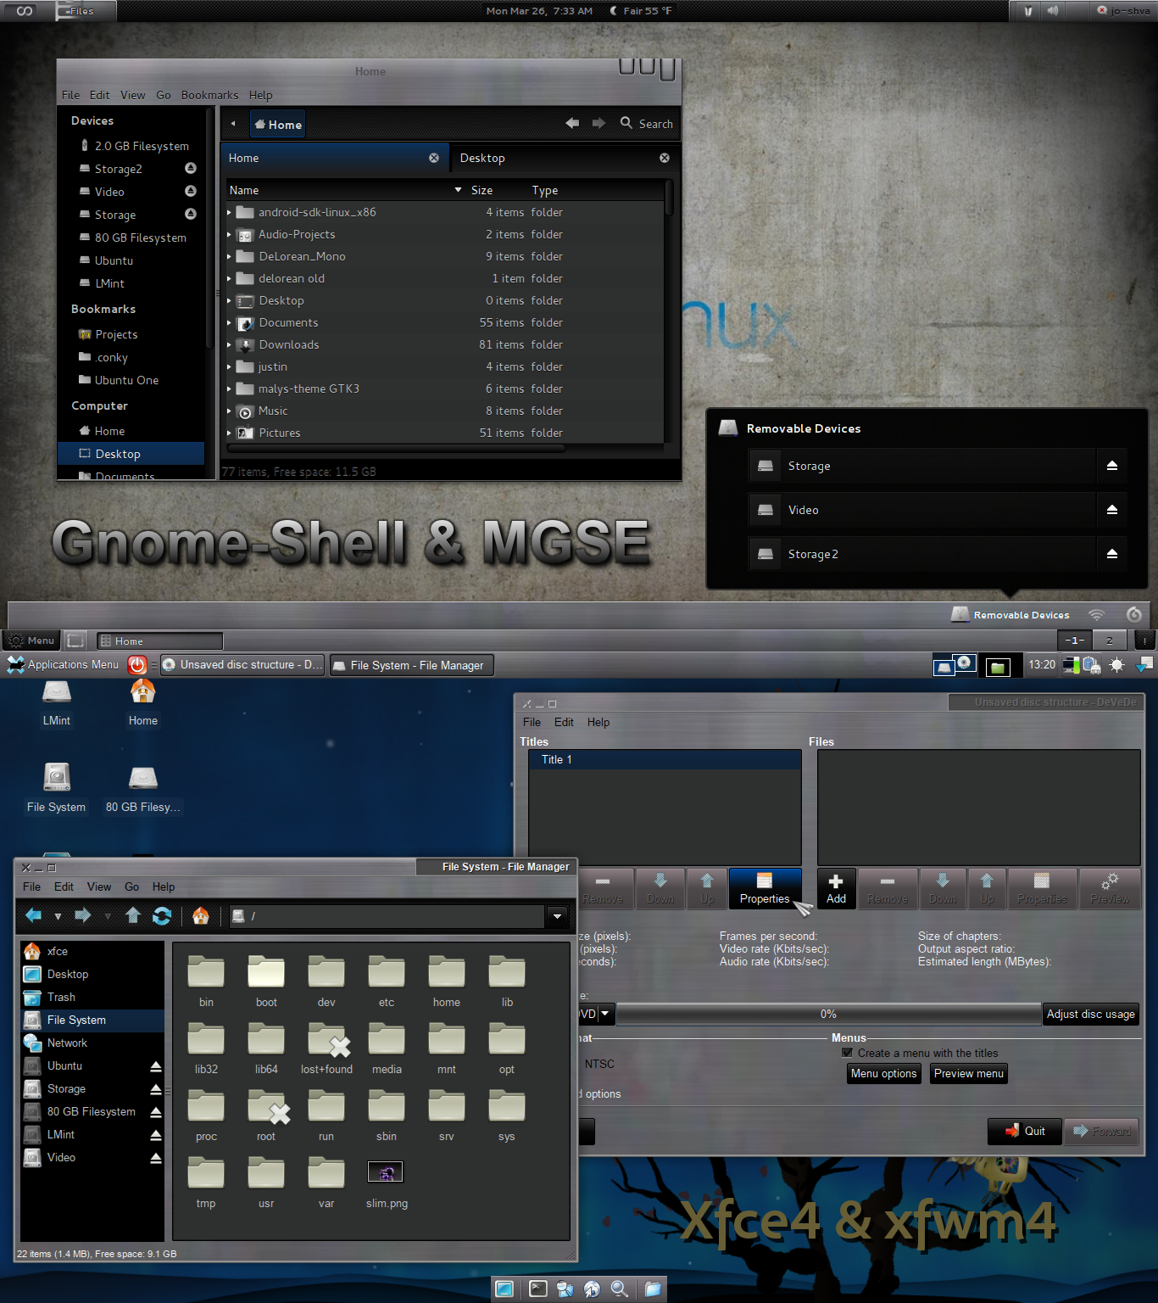Screen dimensions: 1158x1303
Task: Click the Menu options button in DeVeDe
Action: 883,1073
